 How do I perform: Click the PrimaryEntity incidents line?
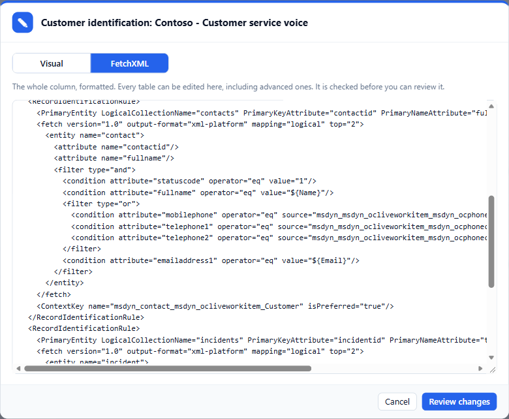[262, 340]
